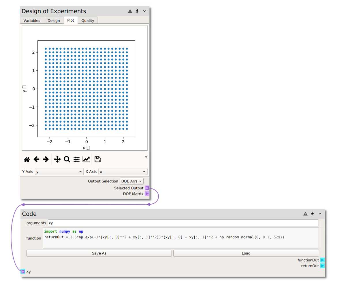Click the back arrow in plot toolbar

[x=36, y=159]
